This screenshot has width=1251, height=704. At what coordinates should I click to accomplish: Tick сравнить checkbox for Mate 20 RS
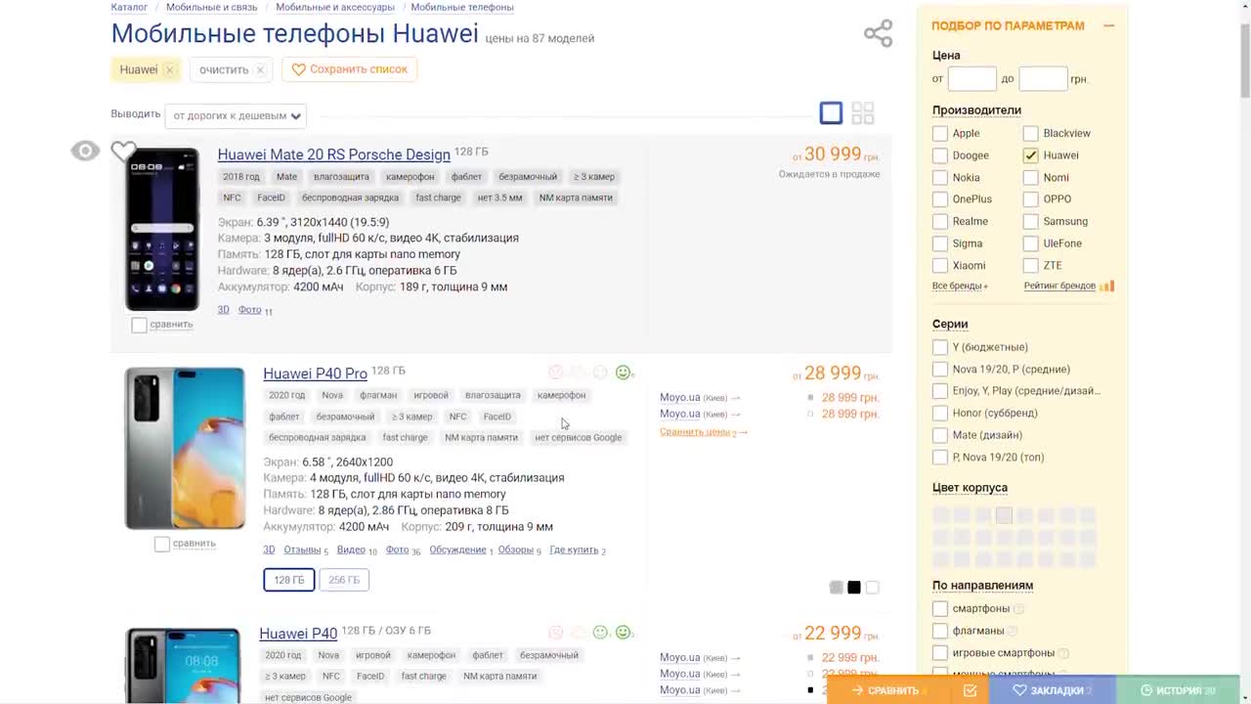139,325
